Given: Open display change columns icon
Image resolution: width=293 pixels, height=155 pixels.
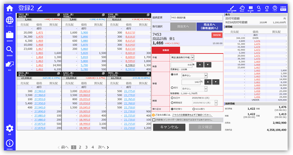Looking at the screenshot, I should click(x=250, y=8).
